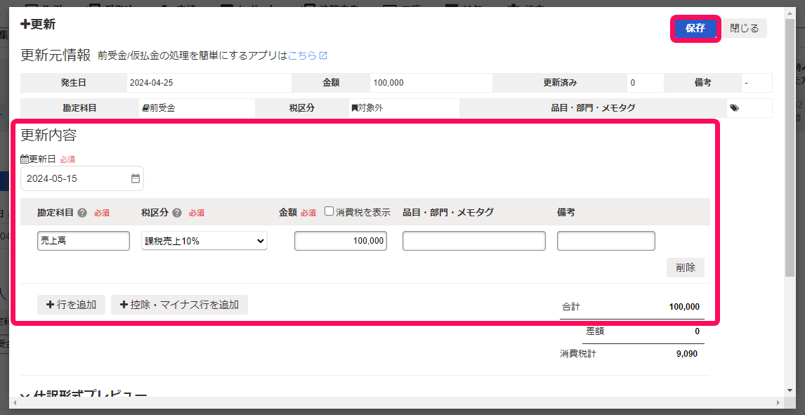Click the 更新日 date field 2024-05-15

tap(82, 178)
